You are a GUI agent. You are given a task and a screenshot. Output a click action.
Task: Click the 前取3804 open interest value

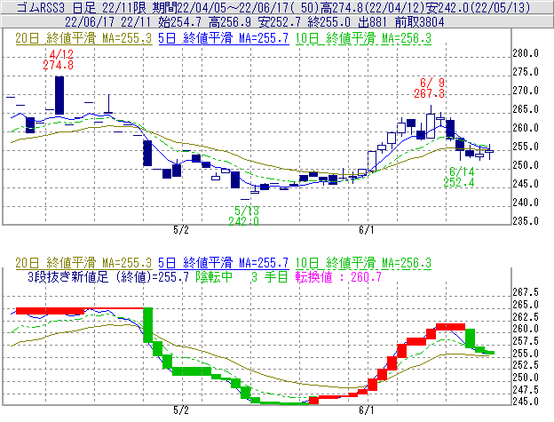pyautogui.click(x=419, y=22)
